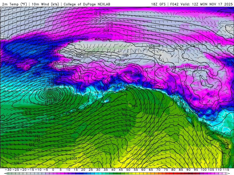
Task: Select the 'College of DuPage NEXLAB' title text
Action: click(x=87, y=4)
